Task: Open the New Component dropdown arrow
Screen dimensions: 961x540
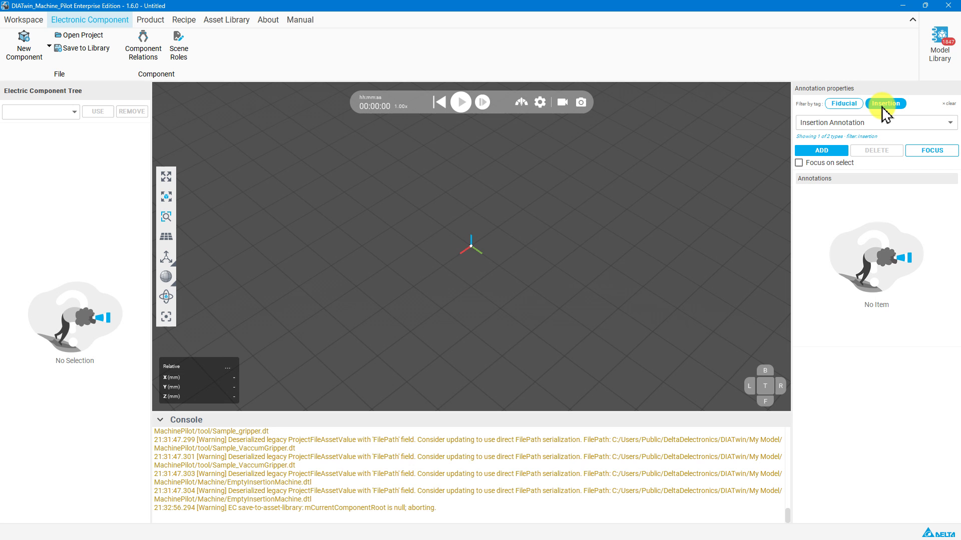Action: [x=49, y=46]
